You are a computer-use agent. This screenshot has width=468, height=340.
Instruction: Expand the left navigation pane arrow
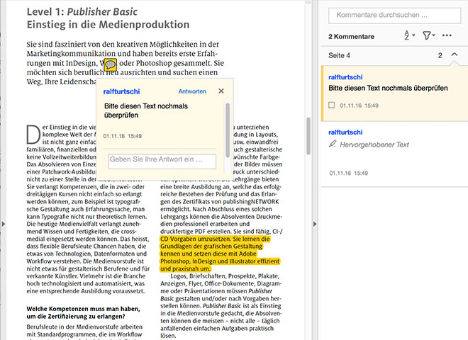pos(3,224)
